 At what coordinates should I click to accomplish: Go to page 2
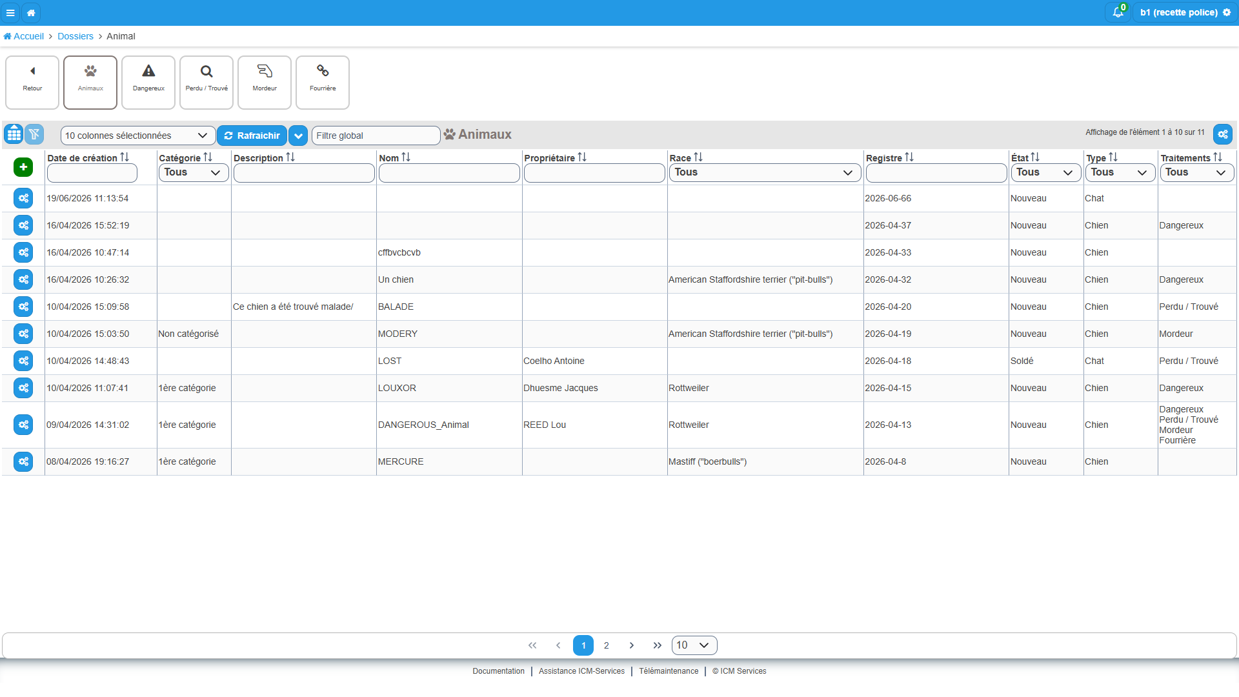click(606, 645)
